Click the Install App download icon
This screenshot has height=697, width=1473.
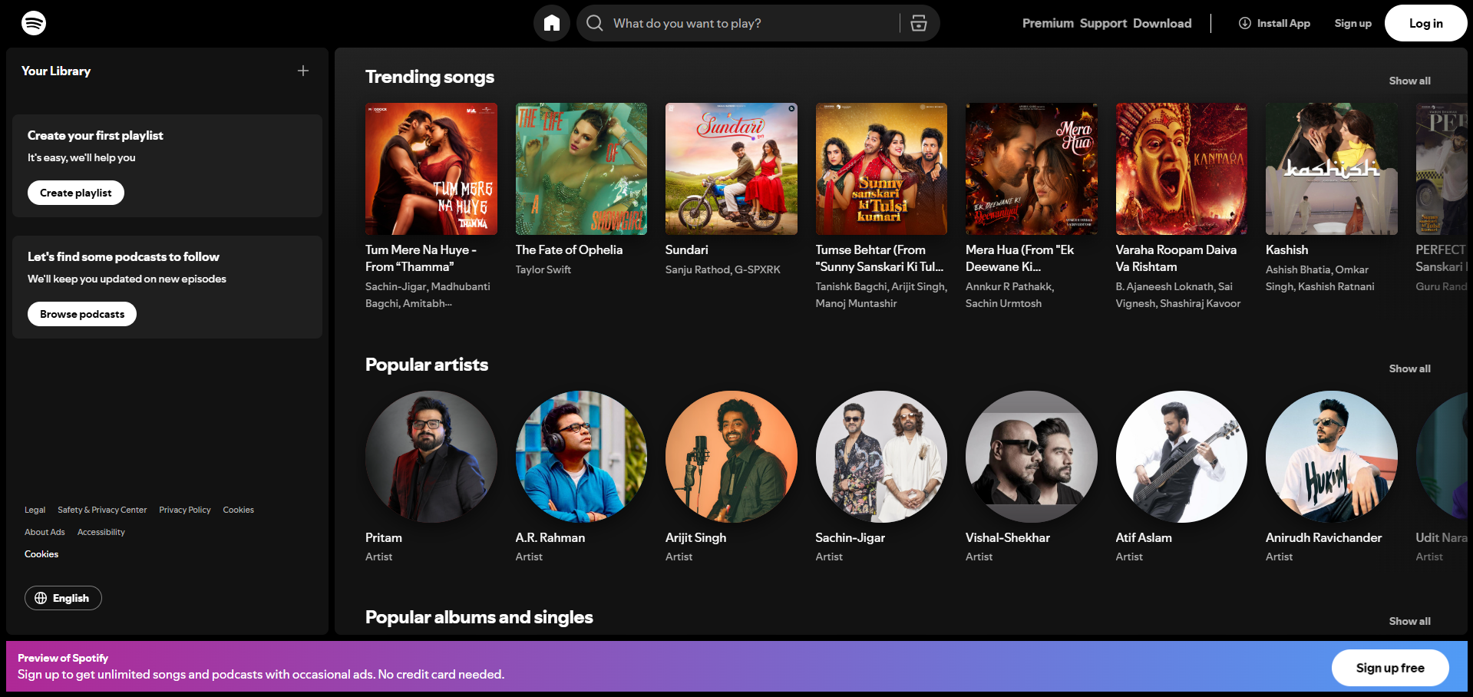click(x=1244, y=23)
